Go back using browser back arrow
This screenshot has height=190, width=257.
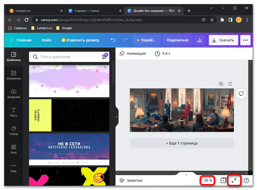pyautogui.click(x=10, y=20)
